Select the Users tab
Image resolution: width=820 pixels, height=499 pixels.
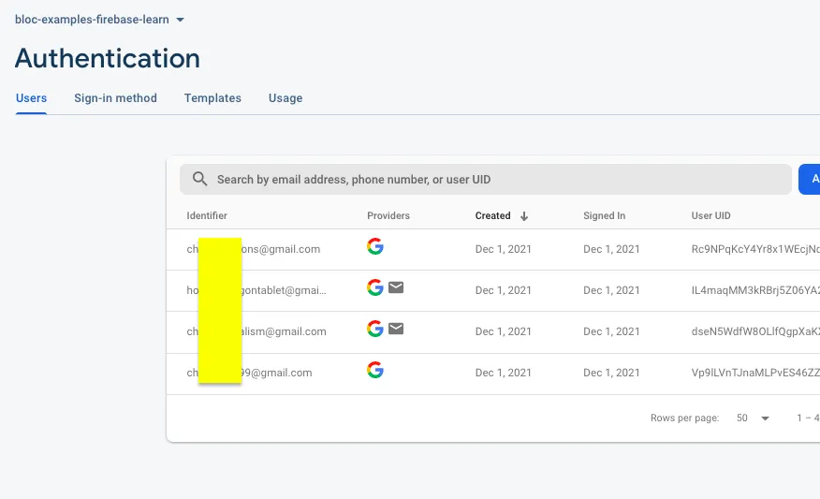[x=32, y=98]
